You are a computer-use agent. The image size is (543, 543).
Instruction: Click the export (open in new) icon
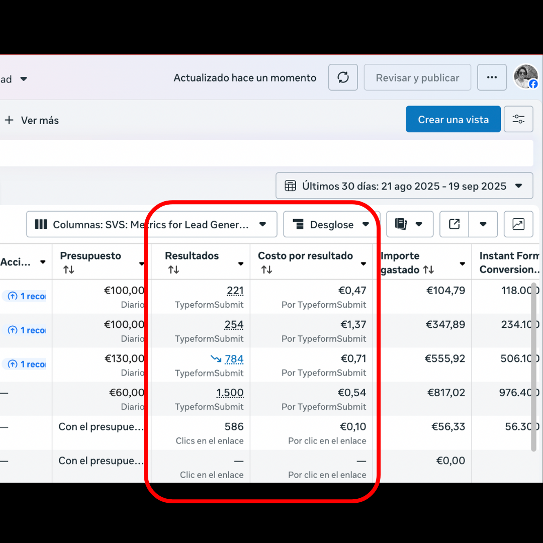coord(454,224)
